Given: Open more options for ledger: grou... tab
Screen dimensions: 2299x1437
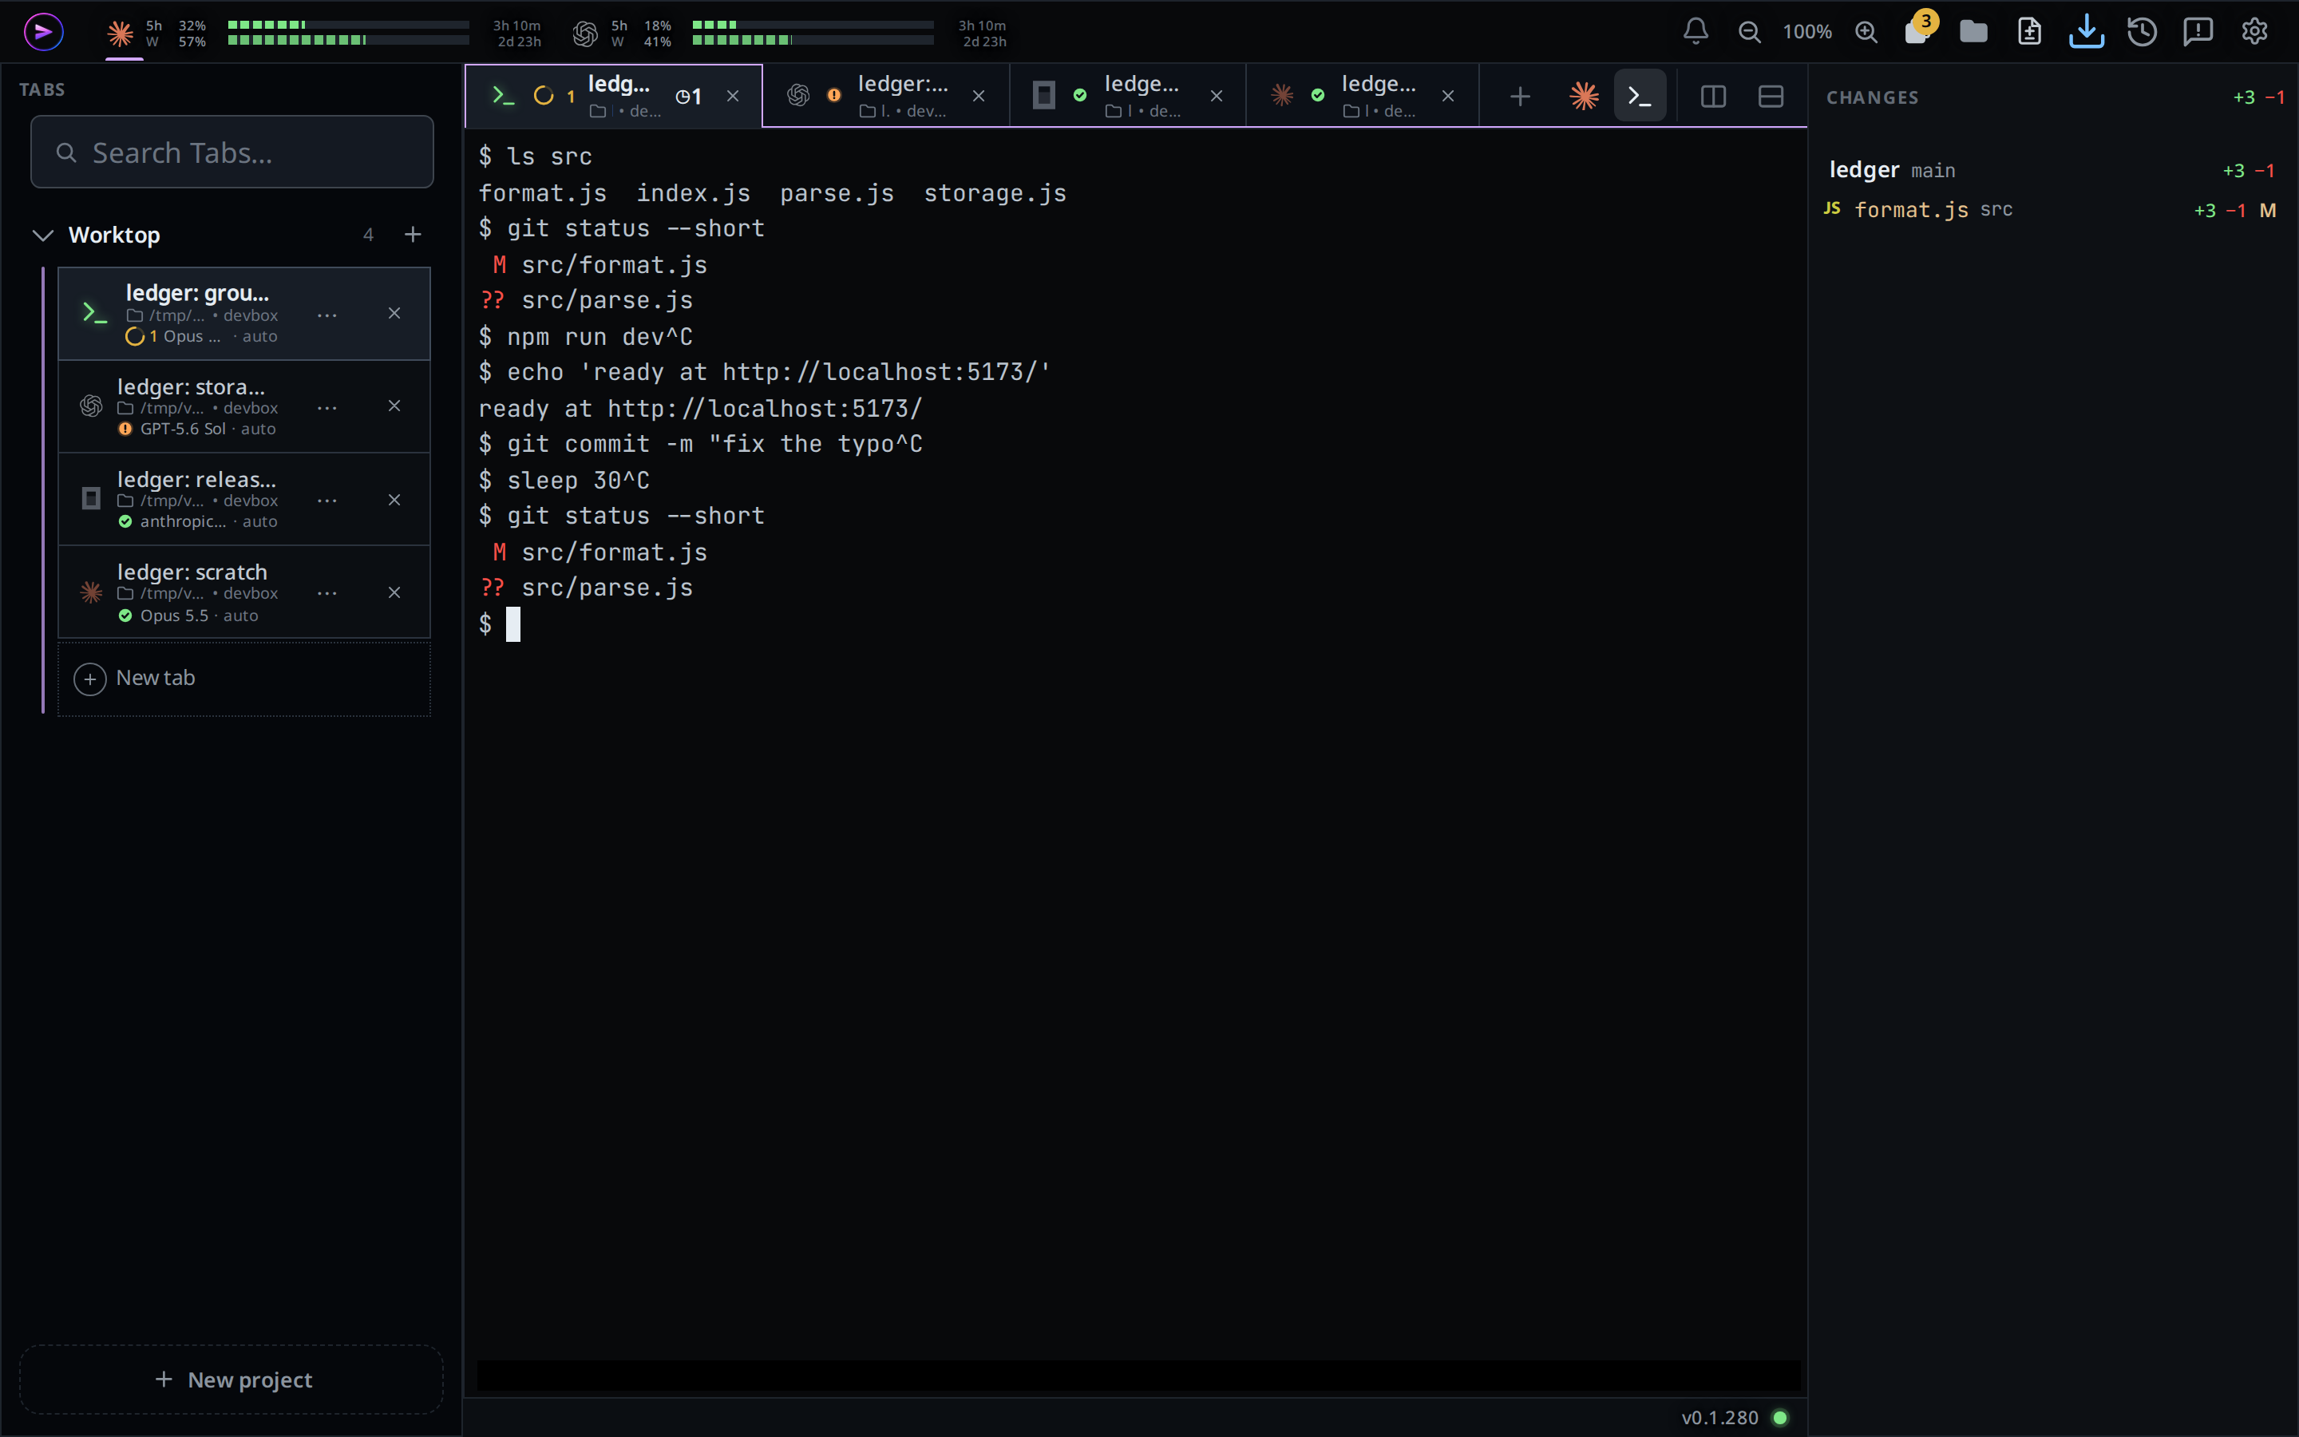Looking at the screenshot, I should coord(326,315).
